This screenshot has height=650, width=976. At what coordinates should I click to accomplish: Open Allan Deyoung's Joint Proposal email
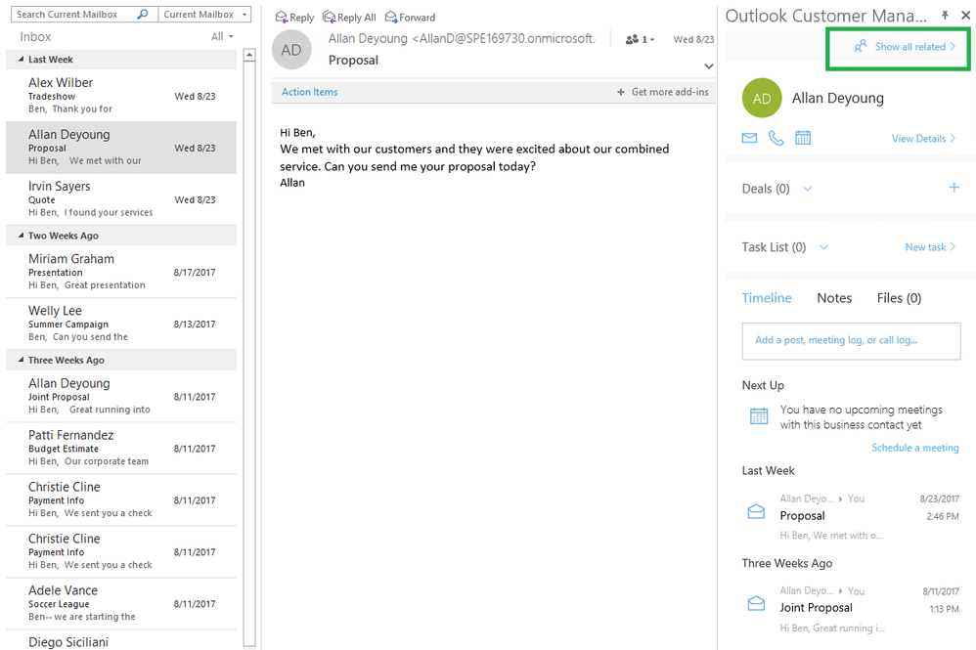pyautogui.click(x=121, y=396)
